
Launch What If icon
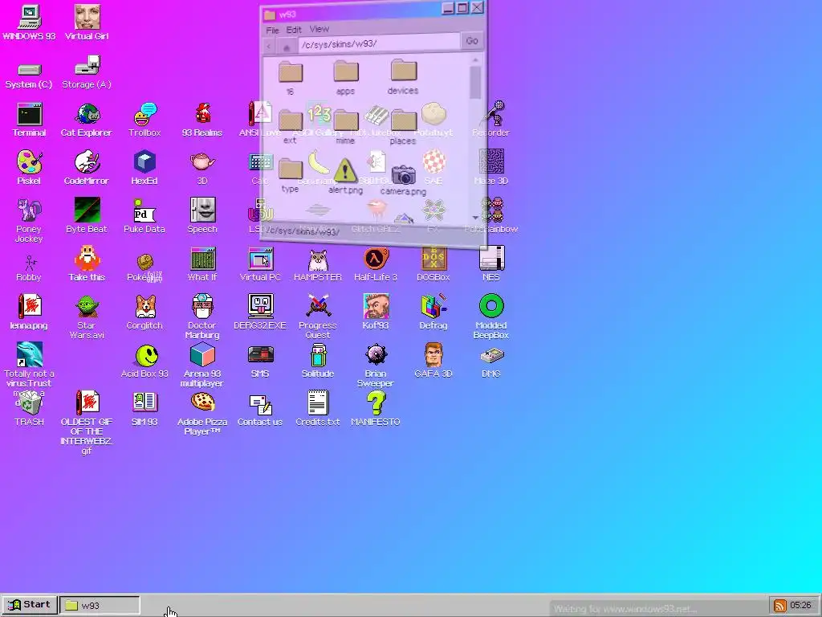[x=202, y=264]
